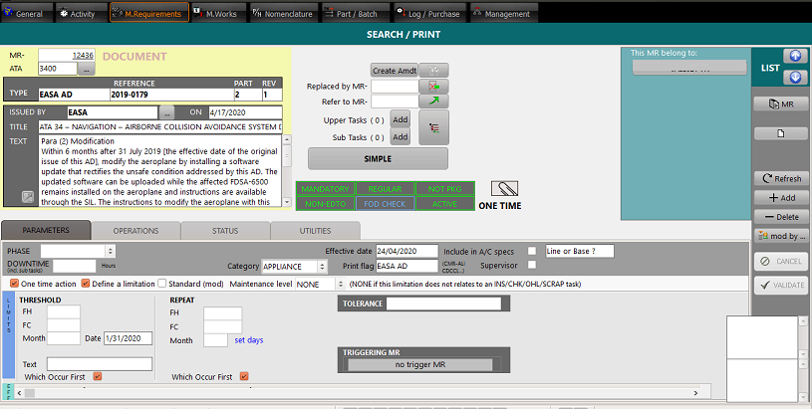Switch to the OPERATIONS tab
Viewport: 812px width, 409px height.
click(135, 231)
